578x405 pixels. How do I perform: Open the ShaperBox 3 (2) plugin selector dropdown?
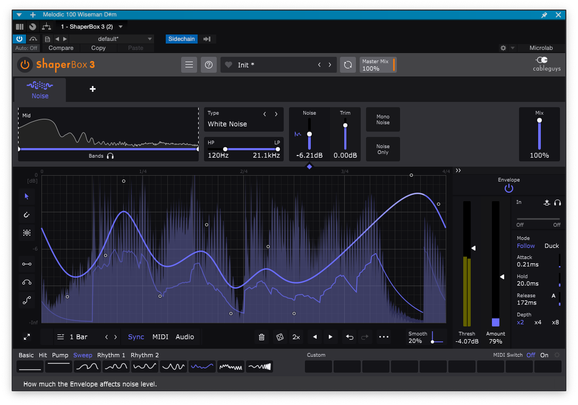[x=91, y=27]
